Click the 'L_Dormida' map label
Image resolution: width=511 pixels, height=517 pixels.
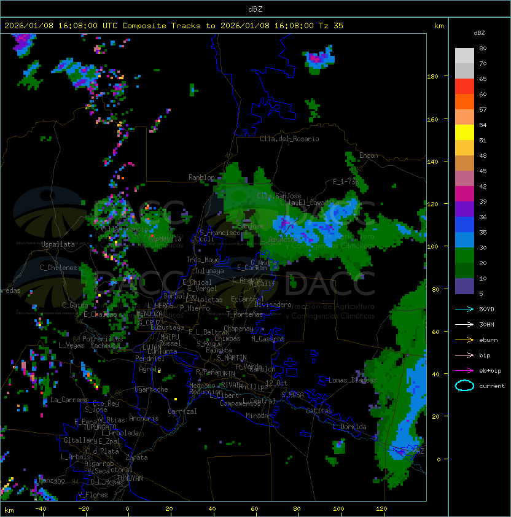tap(349, 427)
